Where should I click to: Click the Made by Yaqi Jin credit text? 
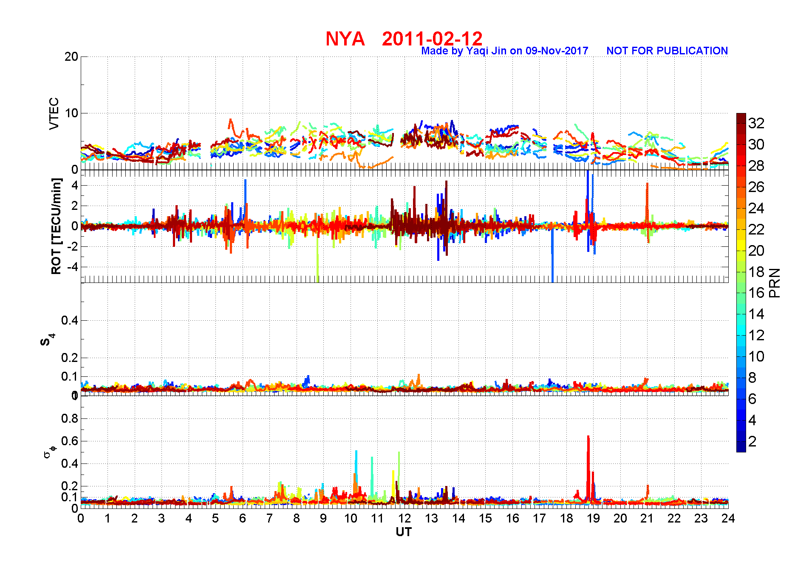504,51
